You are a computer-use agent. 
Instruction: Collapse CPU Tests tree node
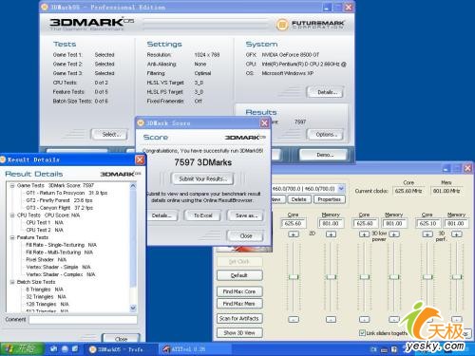pyautogui.click(x=12, y=215)
